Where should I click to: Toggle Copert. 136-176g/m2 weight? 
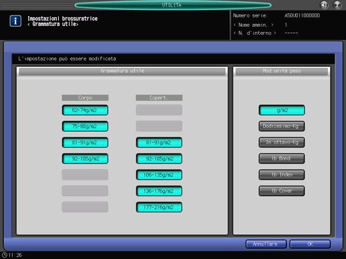159,191
